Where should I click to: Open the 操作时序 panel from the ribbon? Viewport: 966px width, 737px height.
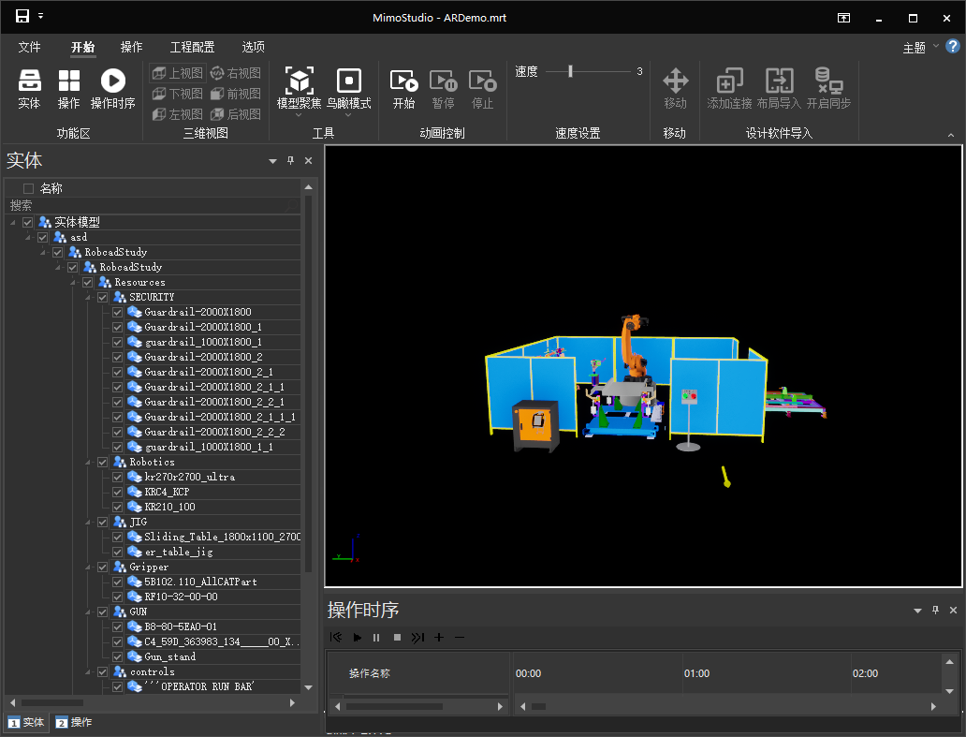click(x=112, y=81)
